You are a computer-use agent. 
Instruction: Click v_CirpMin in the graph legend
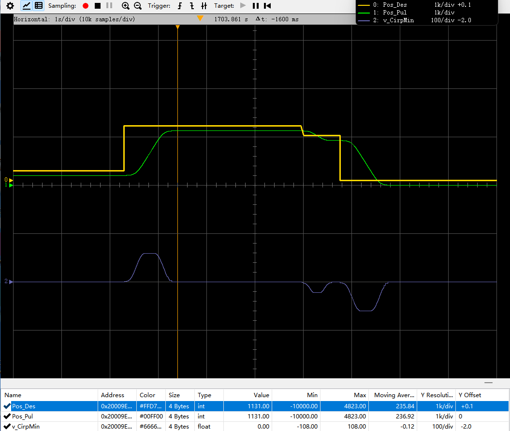click(398, 20)
